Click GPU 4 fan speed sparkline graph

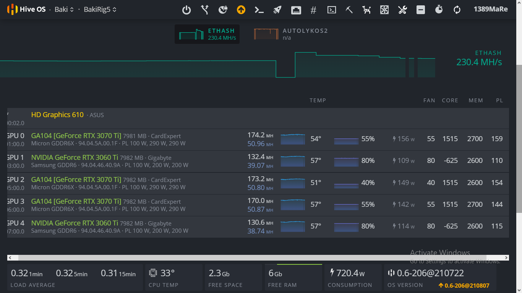point(346,227)
